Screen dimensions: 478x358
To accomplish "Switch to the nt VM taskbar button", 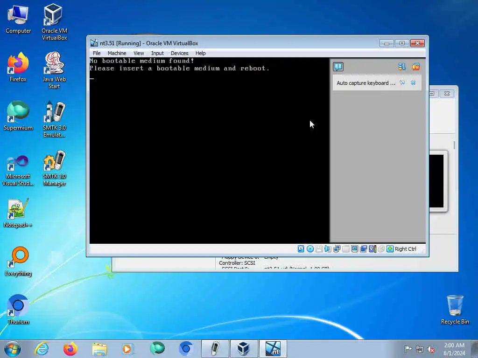I will [x=273, y=349].
